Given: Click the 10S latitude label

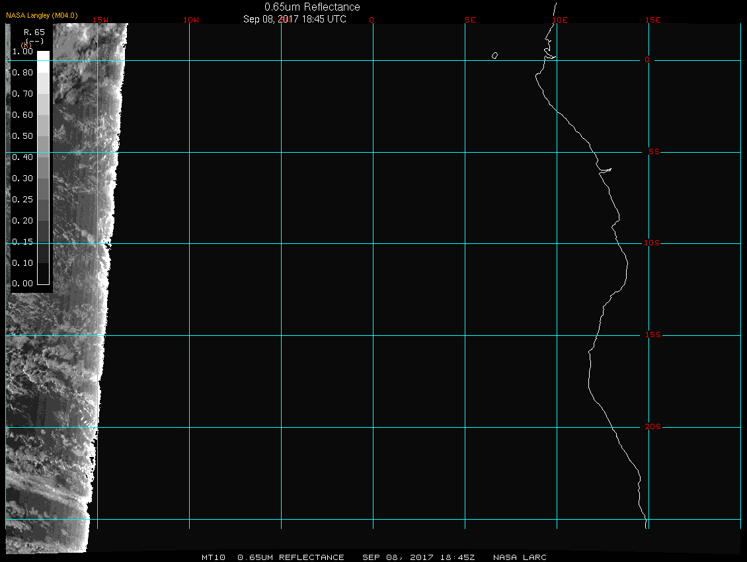Looking at the screenshot, I should (652, 243).
